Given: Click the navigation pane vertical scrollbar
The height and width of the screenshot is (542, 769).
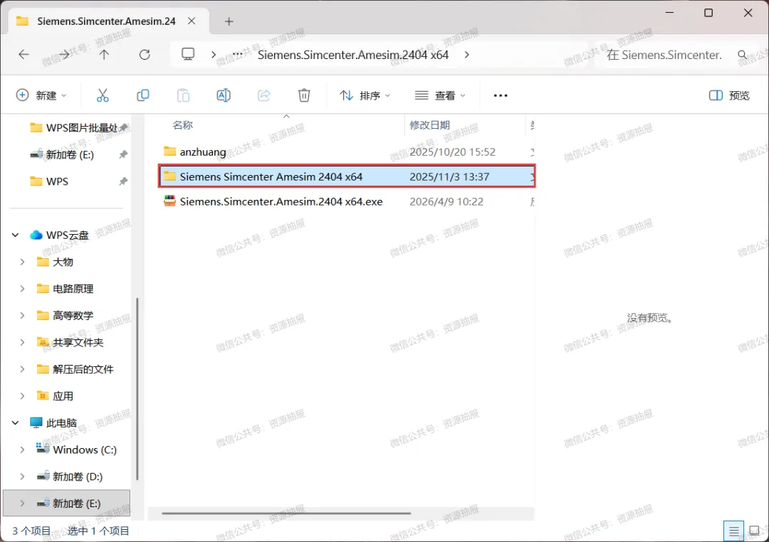Looking at the screenshot, I should (137, 390).
